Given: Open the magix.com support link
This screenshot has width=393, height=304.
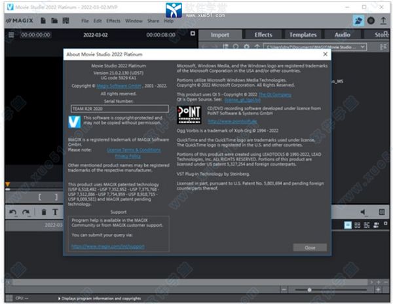Looking at the screenshot, I should click(108, 246).
